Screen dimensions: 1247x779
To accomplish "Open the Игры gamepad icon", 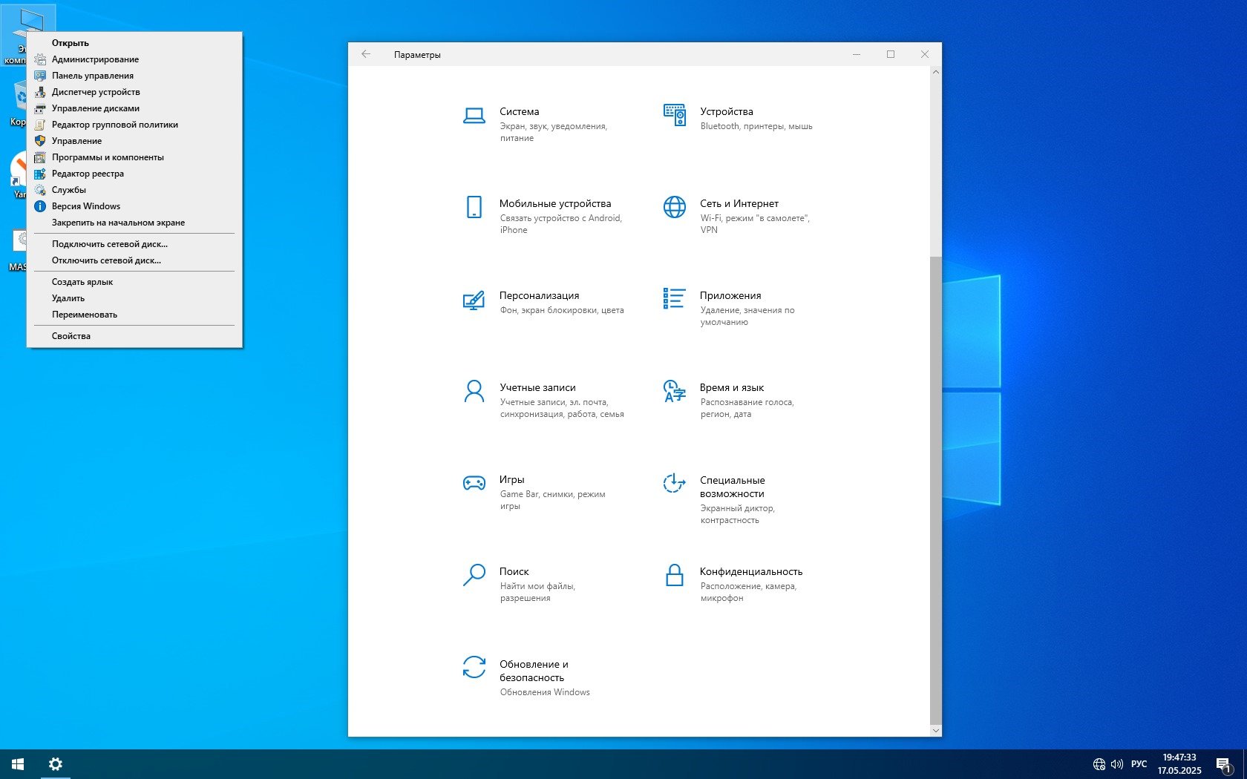I will 474,484.
